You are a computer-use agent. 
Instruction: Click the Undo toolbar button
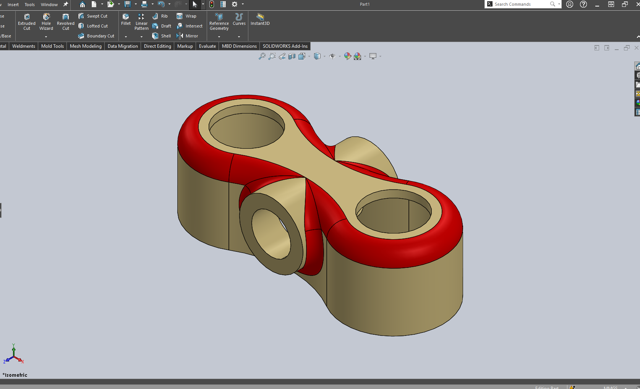(161, 4)
